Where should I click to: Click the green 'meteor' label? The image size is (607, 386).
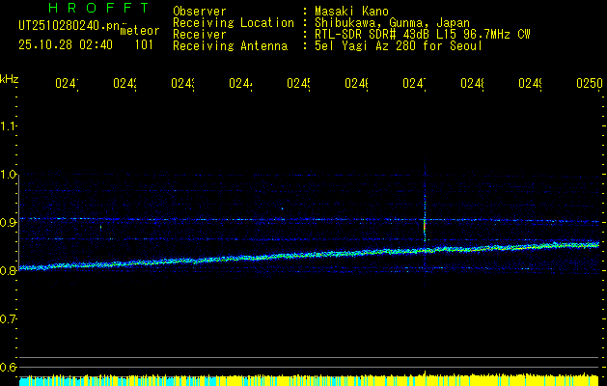140,31
